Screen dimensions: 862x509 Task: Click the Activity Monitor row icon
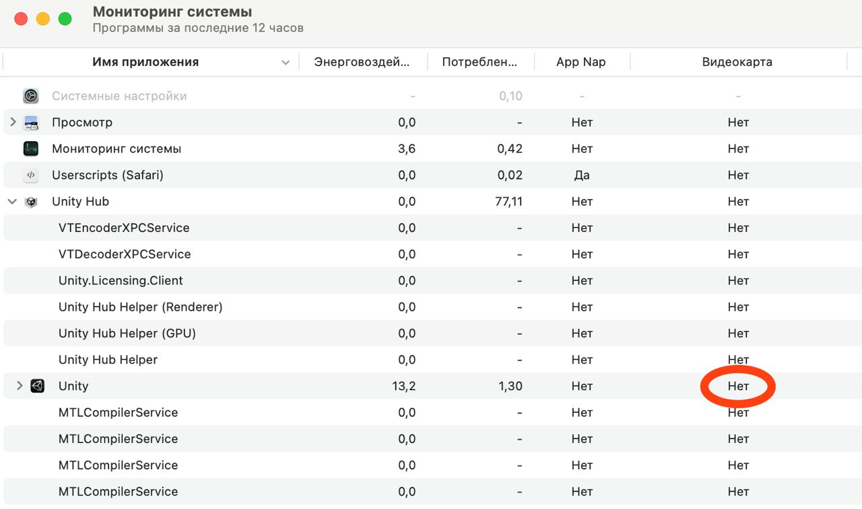[31, 149]
